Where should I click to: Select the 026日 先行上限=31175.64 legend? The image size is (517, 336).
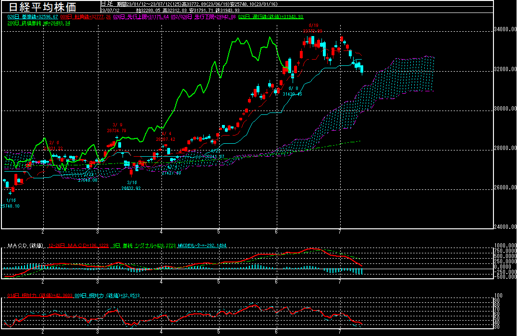tap(141, 16)
